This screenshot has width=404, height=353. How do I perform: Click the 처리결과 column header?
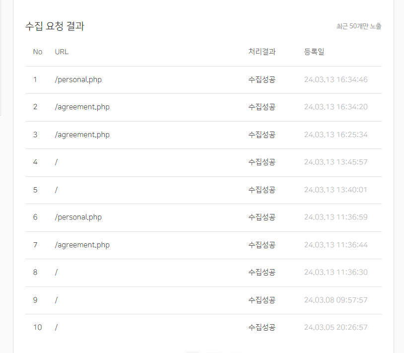click(x=262, y=52)
